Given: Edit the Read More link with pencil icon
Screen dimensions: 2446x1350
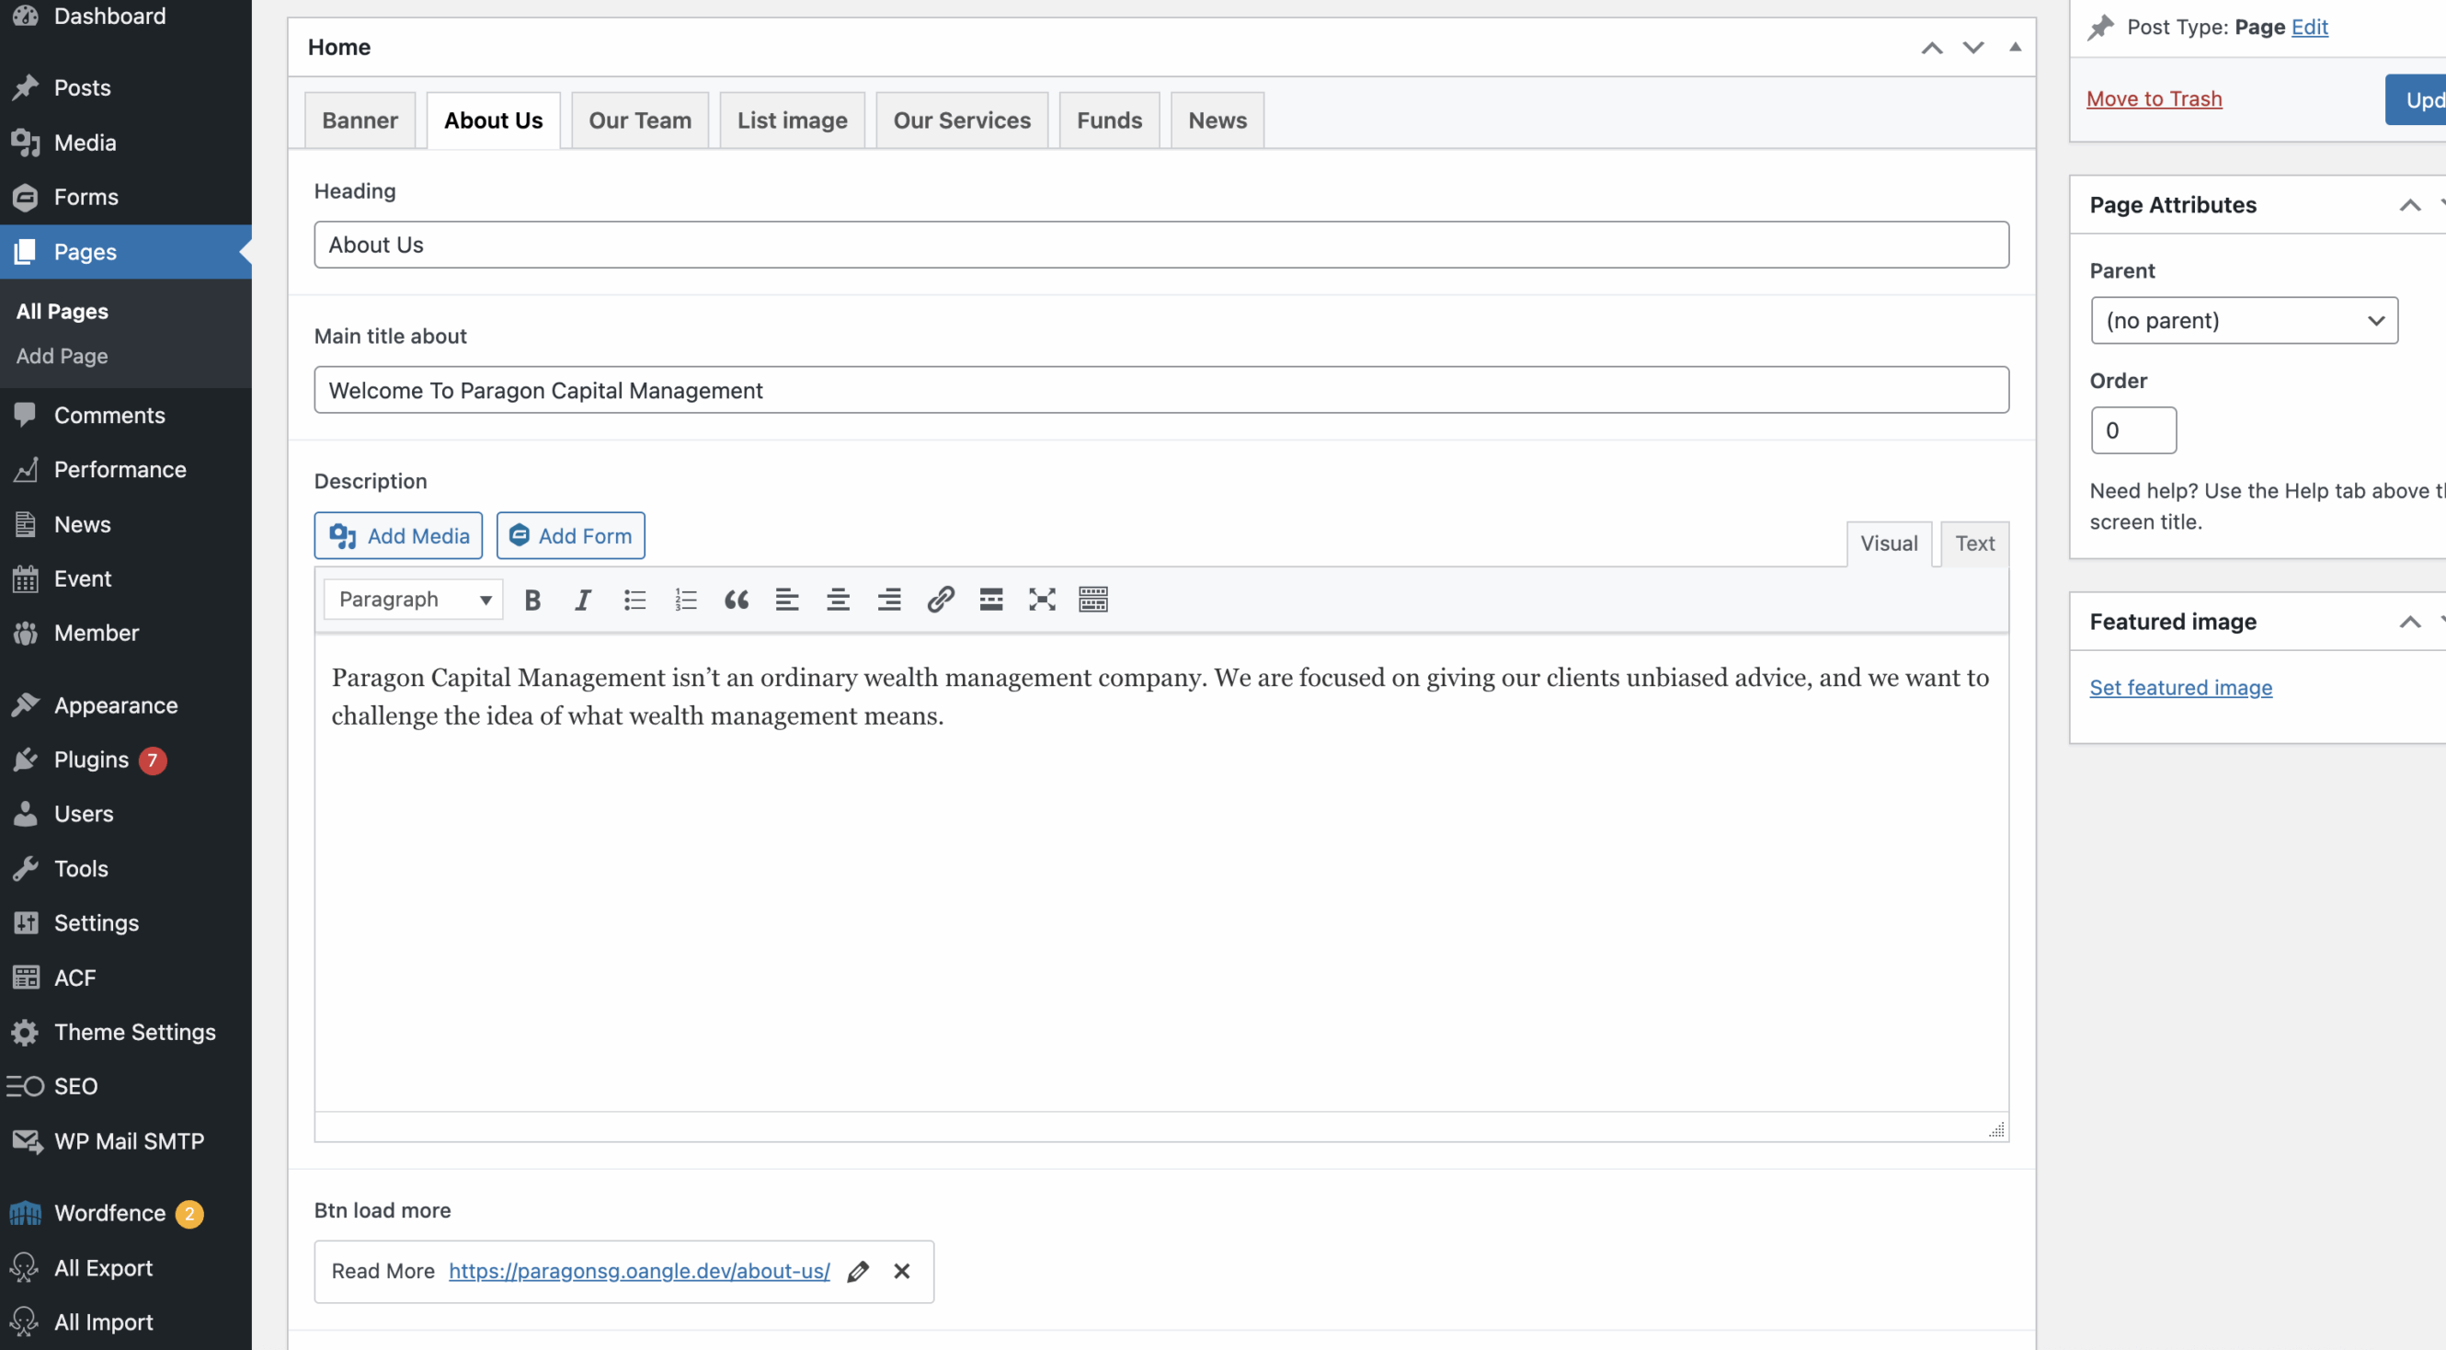Looking at the screenshot, I should click(858, 1271).
